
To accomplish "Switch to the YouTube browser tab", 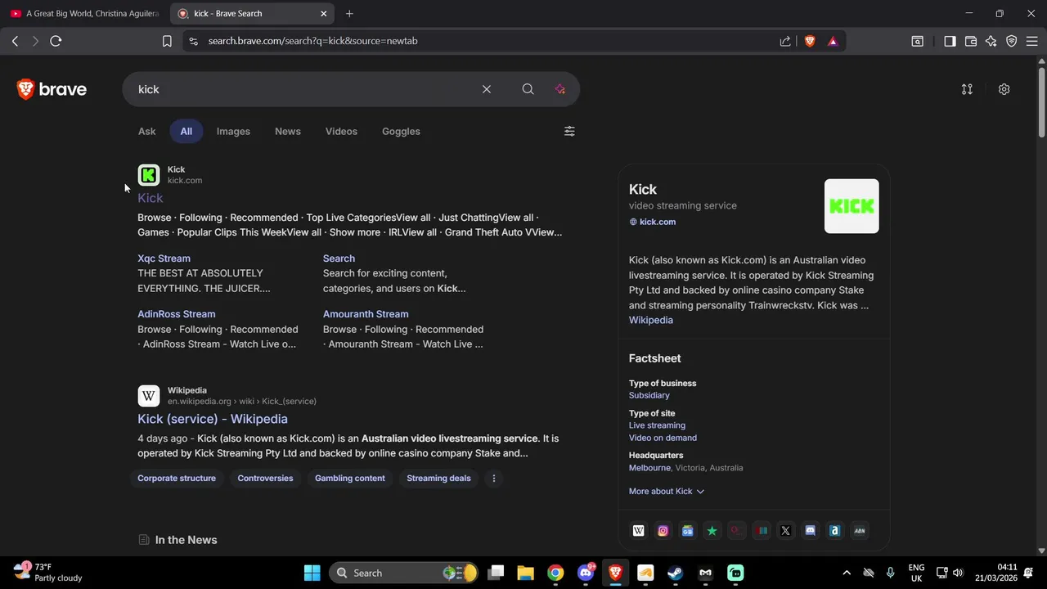I will (x=83, y=13).
